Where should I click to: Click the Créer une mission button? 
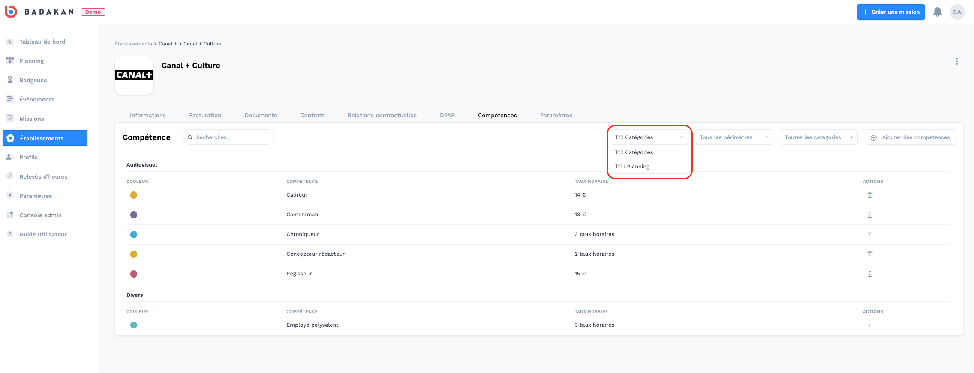[x=891, y=12]
